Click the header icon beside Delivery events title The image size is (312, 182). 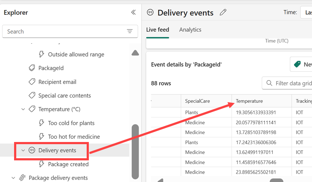tap(150, 12)
